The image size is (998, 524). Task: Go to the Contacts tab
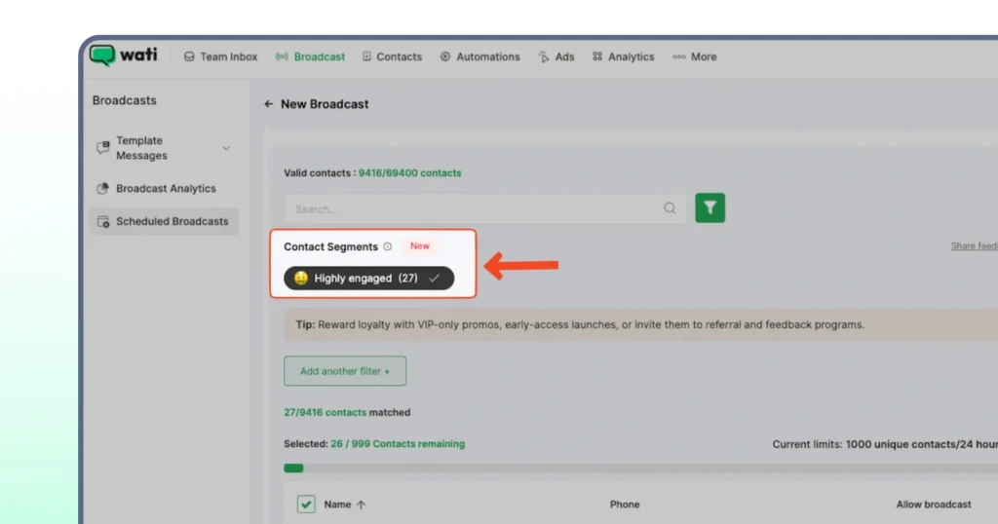(x=392, y=56)
